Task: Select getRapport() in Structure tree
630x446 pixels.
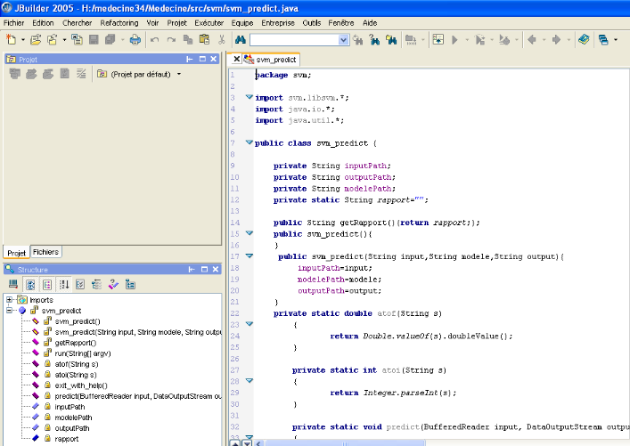Action: pyautogui.click(x=75, y=343)
